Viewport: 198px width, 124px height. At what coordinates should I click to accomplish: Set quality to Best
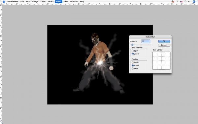click(133, 68)
